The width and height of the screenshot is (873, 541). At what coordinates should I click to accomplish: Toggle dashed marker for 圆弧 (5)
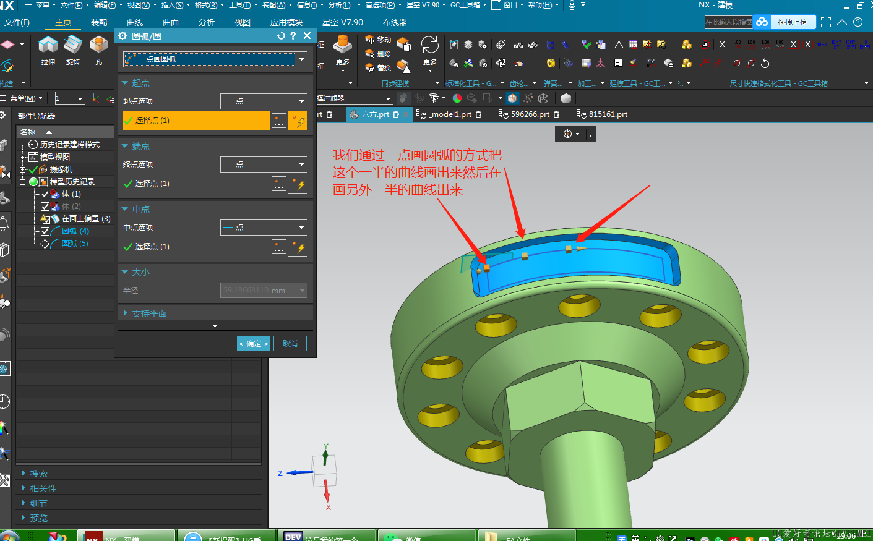click(45, 244)
